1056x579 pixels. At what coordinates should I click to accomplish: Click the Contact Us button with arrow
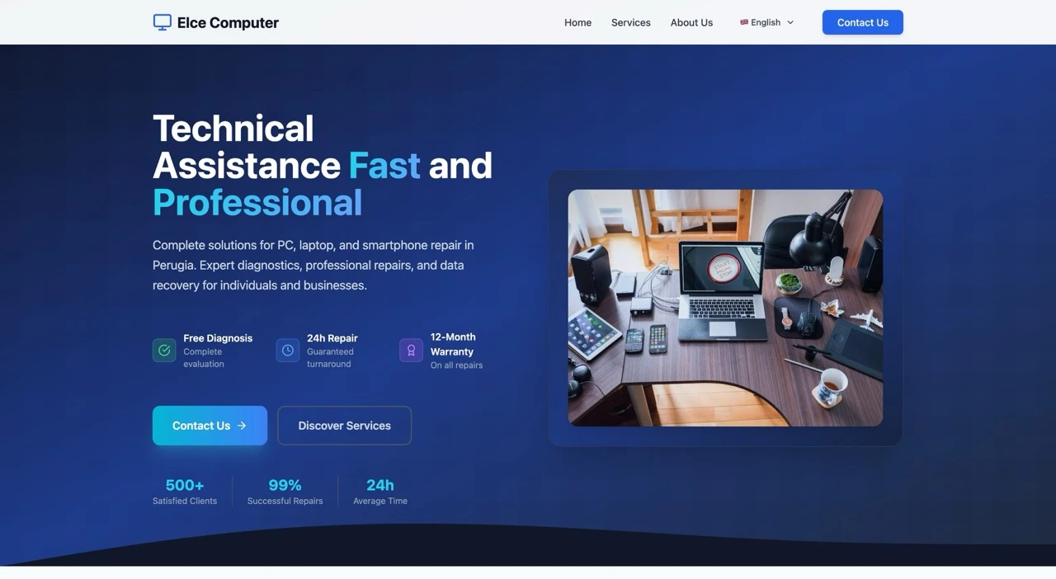coord(209,426)
